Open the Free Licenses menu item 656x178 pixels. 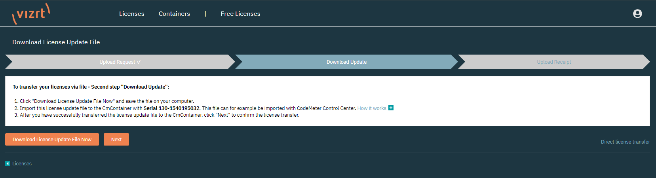(x=240, y=14)
